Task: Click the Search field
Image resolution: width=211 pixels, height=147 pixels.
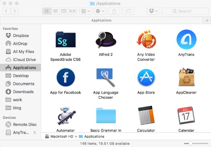Action: [185, 11]
